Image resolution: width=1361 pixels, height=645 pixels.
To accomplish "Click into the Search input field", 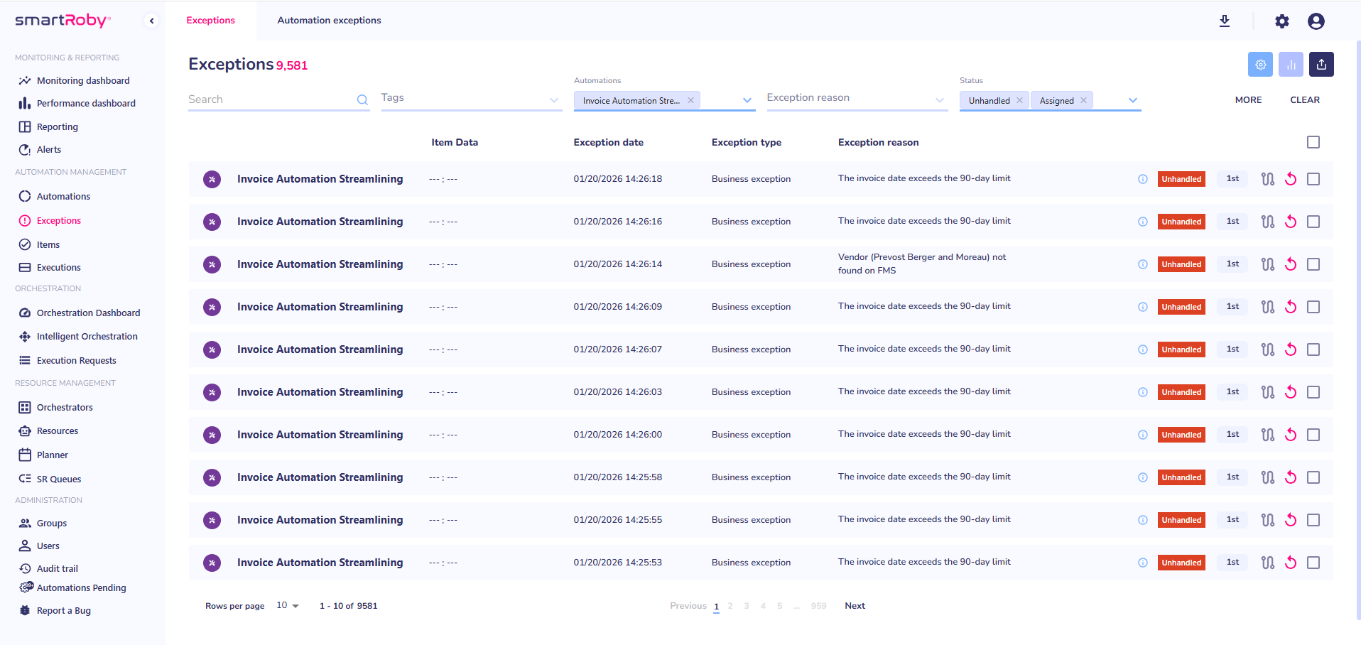I will pyautogui.click(x=270, y=99).
